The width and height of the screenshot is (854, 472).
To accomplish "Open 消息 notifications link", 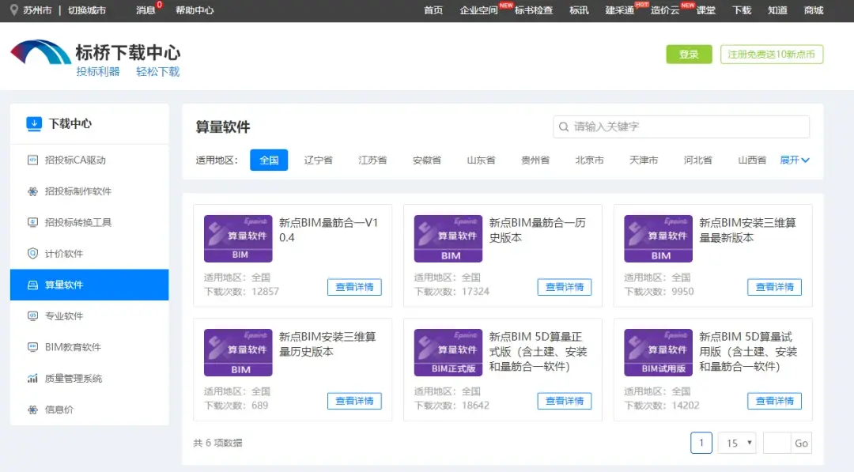I will click(x=146, y=10).
